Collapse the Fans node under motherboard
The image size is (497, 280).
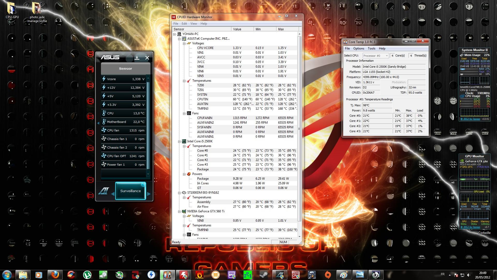point(184,114)
